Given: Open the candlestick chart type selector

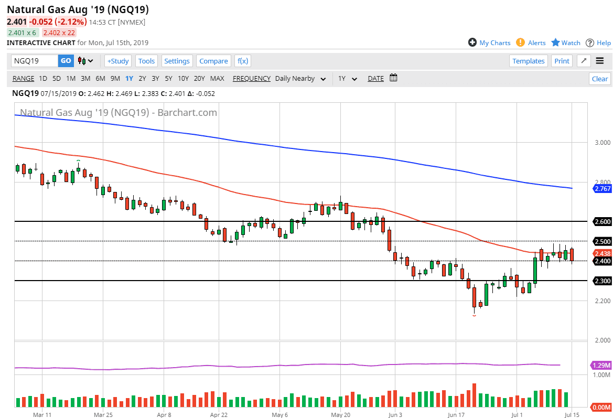Looking at the screenshot, I should coord(85,61).
